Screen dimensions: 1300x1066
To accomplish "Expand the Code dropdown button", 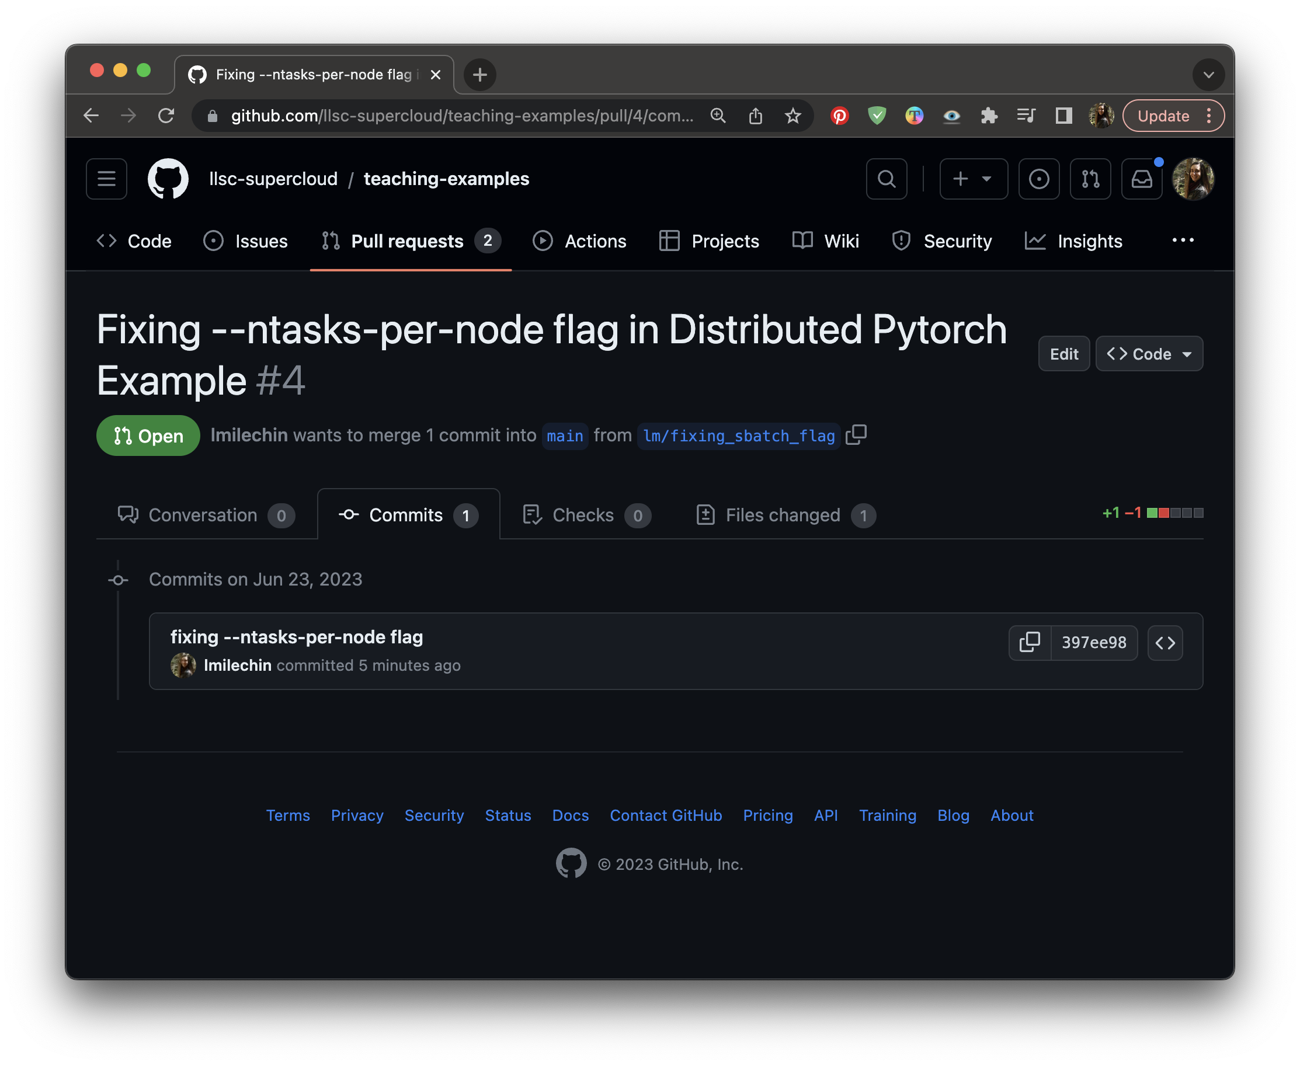I will [x=1149, y=354].
